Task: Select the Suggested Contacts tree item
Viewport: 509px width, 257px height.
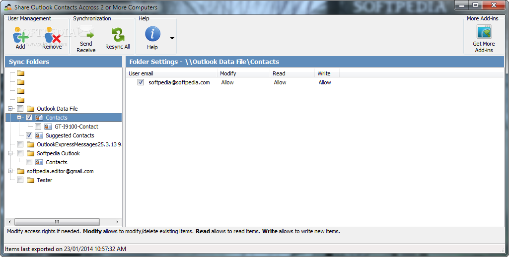Action: [70, 135]
